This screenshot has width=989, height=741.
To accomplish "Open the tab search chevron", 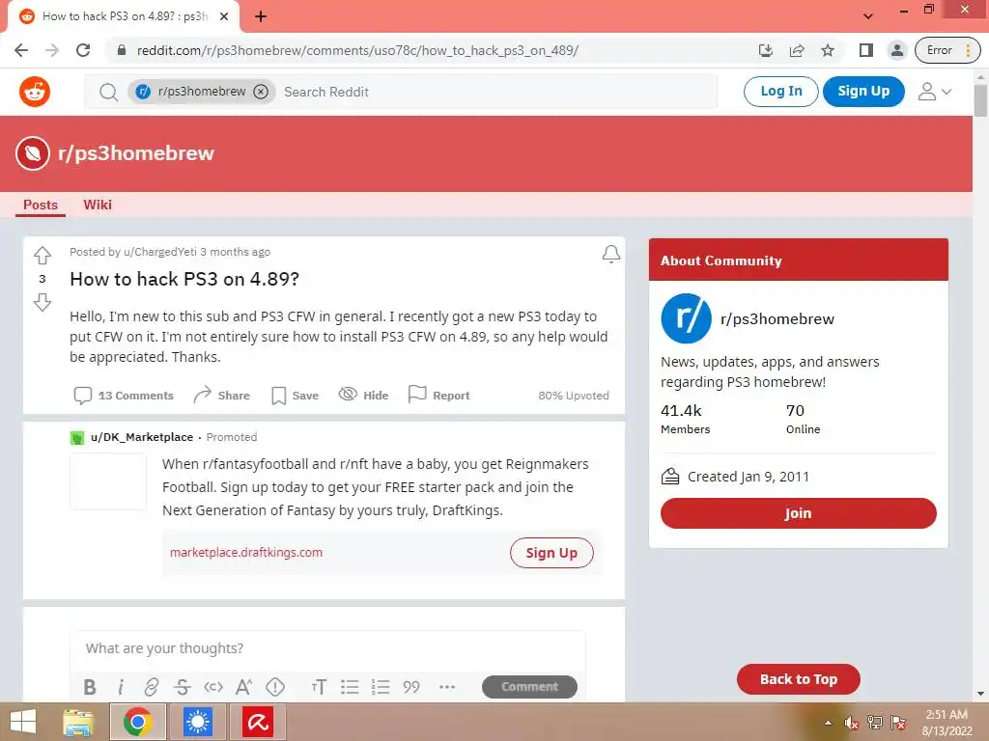I will (x=868, y=16).
